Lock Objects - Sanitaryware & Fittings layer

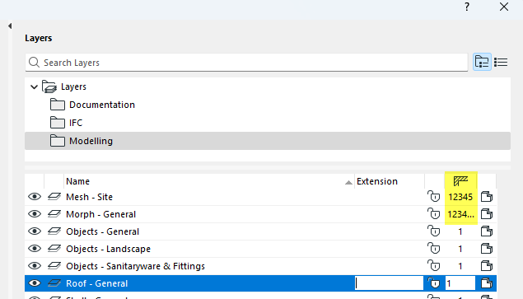[433, 266]
